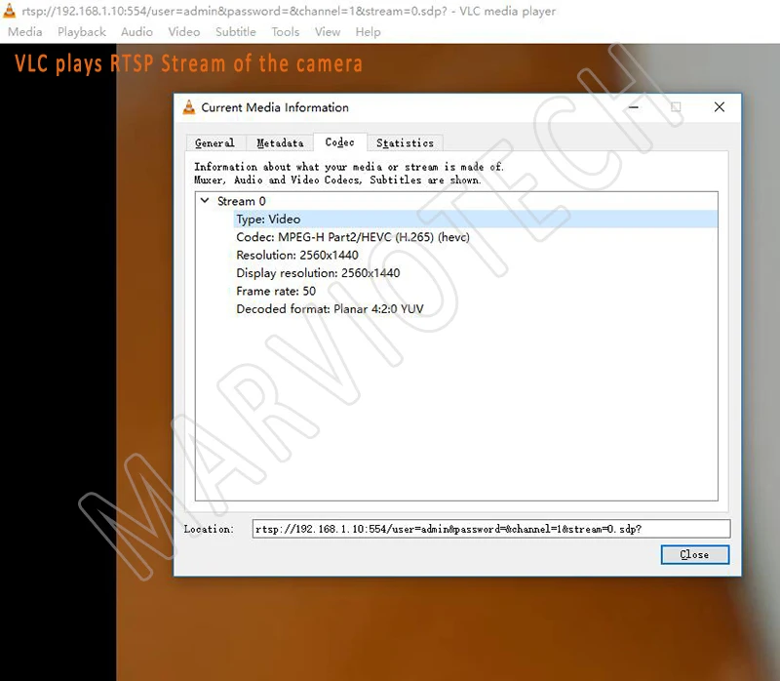Select the 'Codec: MPEG-H Part2/HEVC (H.265) (hevc)' row
The height and width of the screenshot is (681, 780).
point(476,237)
